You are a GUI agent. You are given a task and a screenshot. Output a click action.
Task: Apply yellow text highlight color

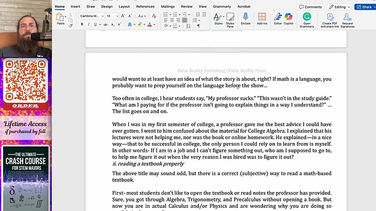coord(140,24)
